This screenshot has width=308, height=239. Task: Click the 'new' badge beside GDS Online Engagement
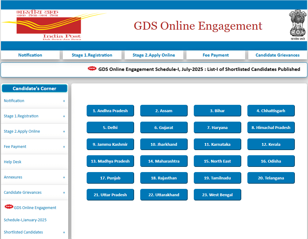pyautogui.click(x=9, y=207)
